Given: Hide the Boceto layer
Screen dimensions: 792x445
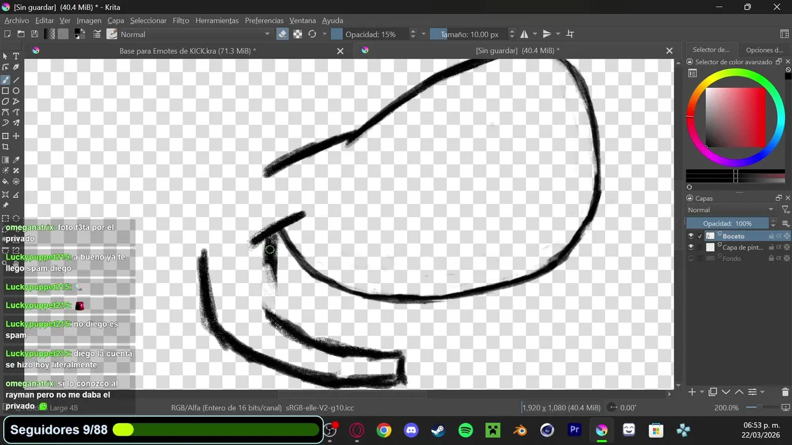Looking at the screenshot, I should (691, 236).
